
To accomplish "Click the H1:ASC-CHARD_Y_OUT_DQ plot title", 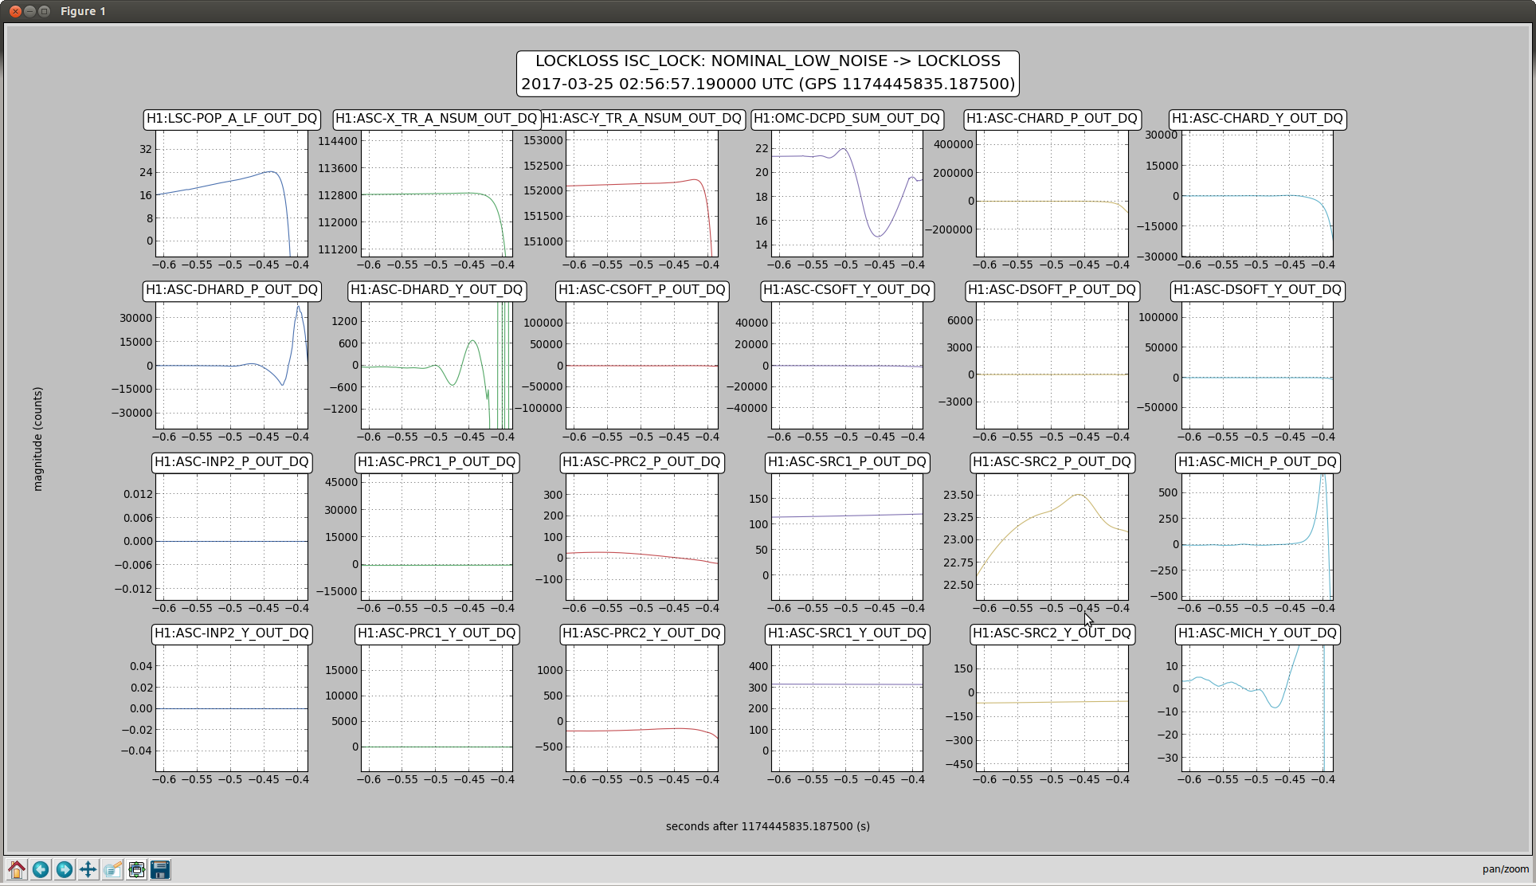I will click(x=1257, y=119).
